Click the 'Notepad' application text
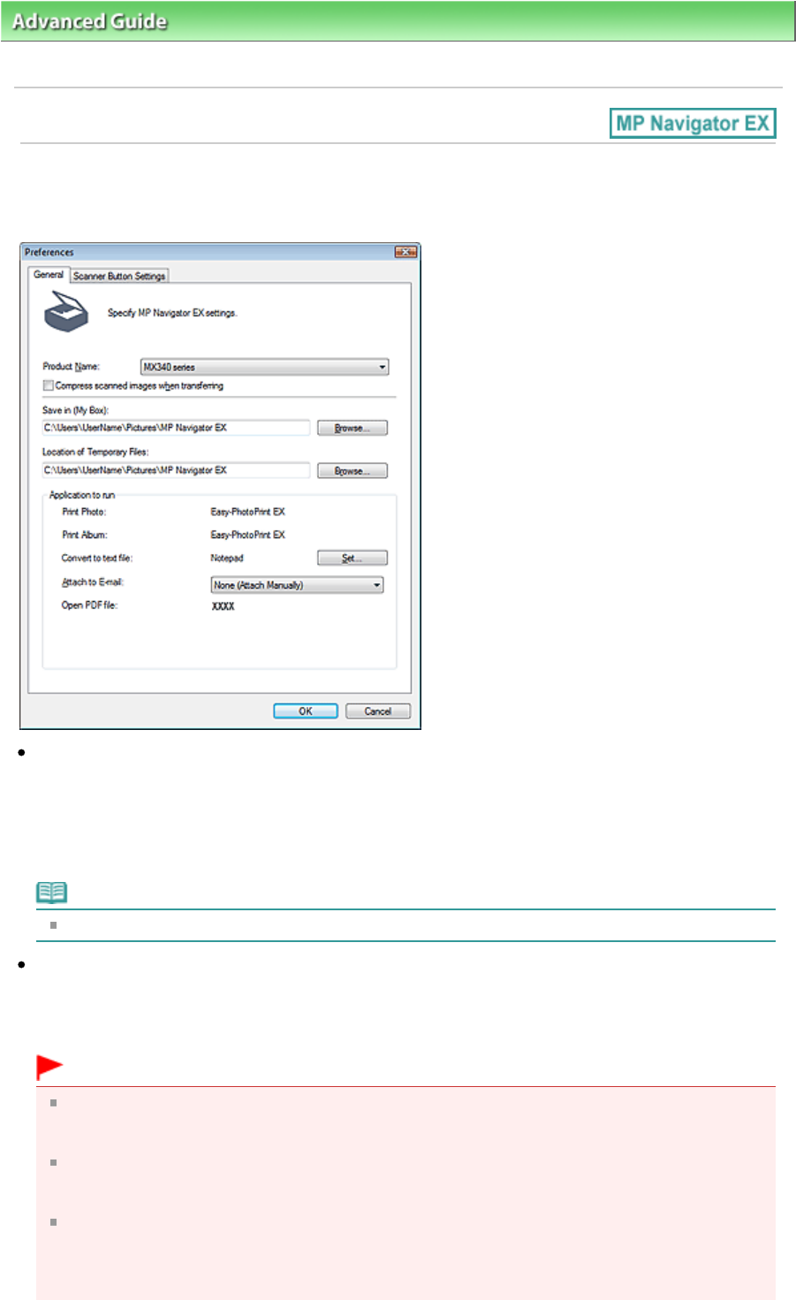Image resolution: width=796 pixels, height=1300 pixels. coord(227,558)
